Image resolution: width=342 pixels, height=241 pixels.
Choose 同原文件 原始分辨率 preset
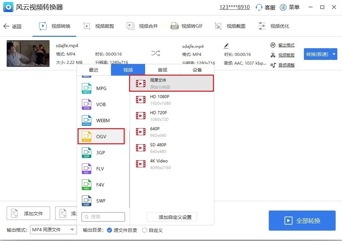(172, 83)
